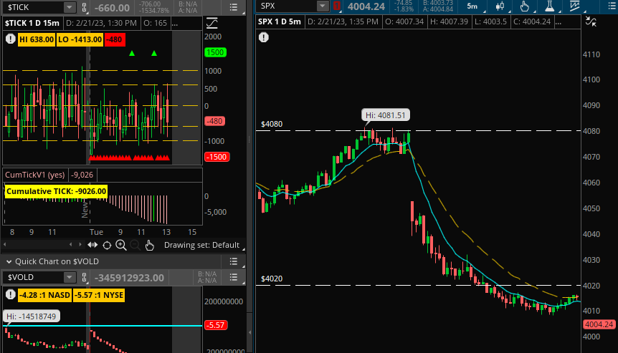Click the red -480 label on $TICK chart
The image size is (618, 353).
[x=115, y=39]
